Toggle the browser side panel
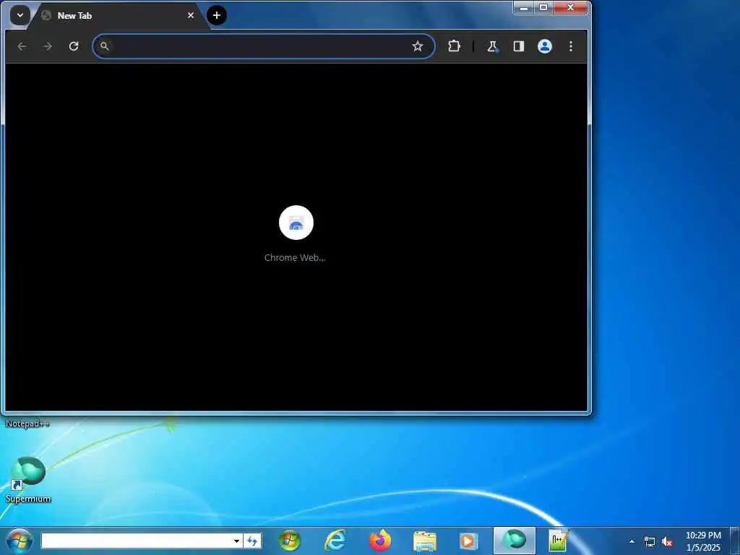The image size is (740, 555). point(519,46)
